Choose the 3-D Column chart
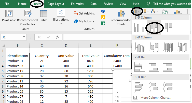This screenshot has width=192, height=103. [182, 47]
